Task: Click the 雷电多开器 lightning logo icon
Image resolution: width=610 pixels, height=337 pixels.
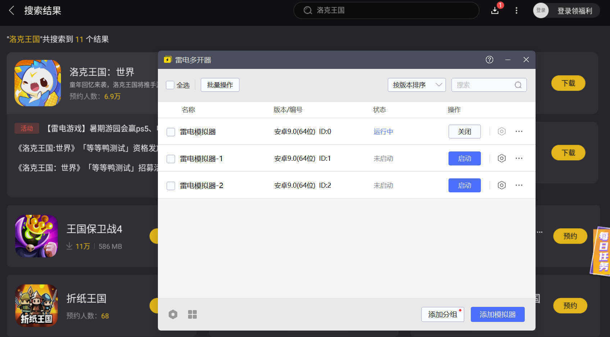Action: click(x=168, y=60)
